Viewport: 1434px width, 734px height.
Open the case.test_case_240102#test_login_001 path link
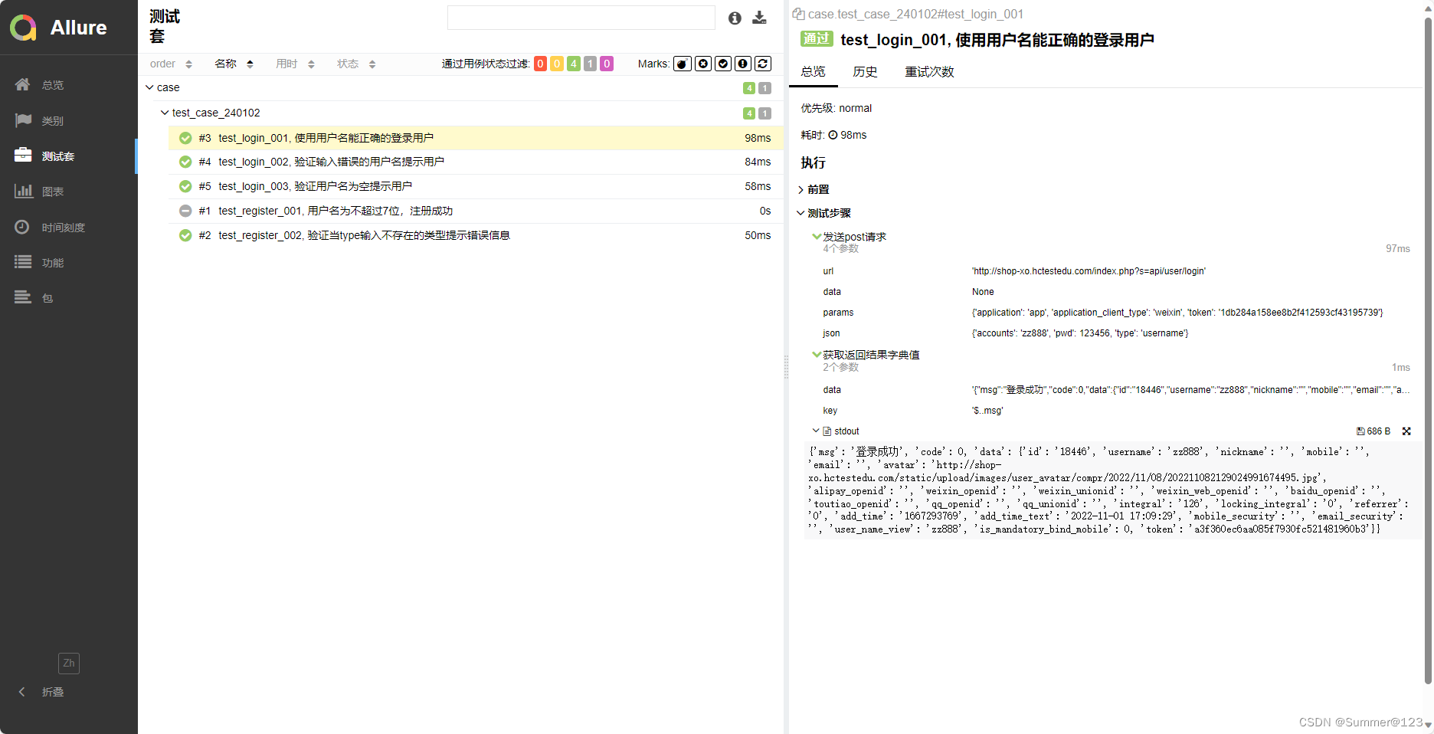(915, 14)
